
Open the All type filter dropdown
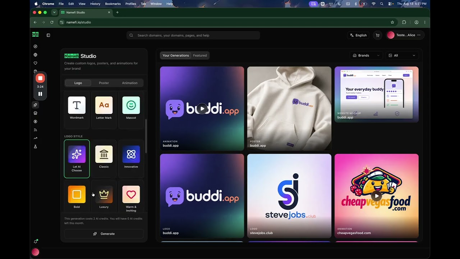click(x=402, y=55)
